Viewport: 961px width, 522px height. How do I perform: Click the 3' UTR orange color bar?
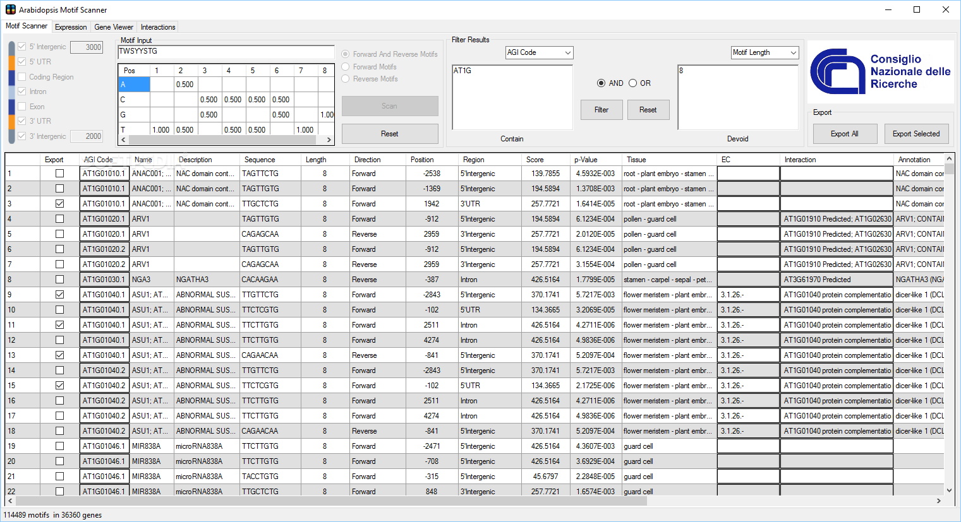(11, 122)
